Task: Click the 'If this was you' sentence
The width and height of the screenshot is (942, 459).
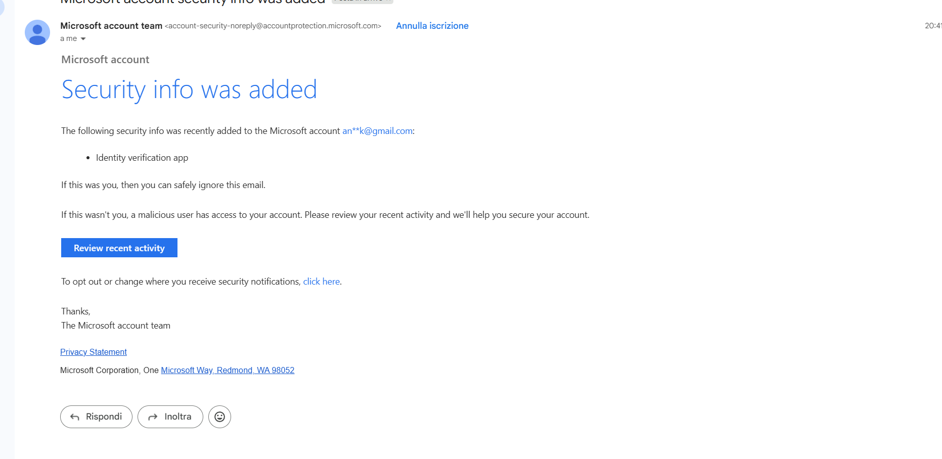Action: (163, 185)
